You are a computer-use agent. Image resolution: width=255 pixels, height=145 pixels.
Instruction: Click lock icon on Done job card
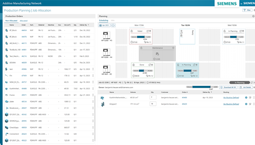tap(134, 65)
